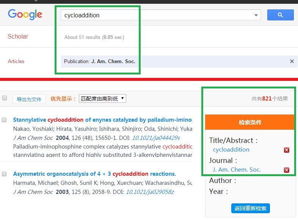
Task: Check the Asymmetric organocatalysis article checkbox
Action: 5,174
